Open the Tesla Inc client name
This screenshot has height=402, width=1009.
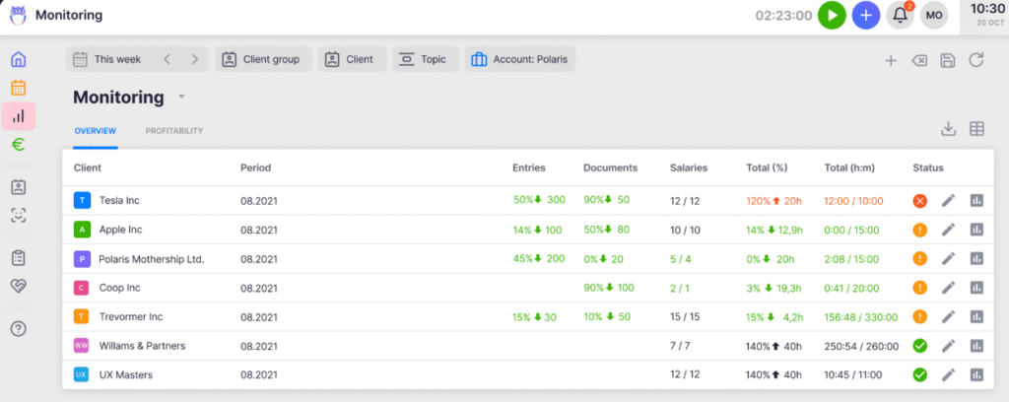click(x=119, y=201)
